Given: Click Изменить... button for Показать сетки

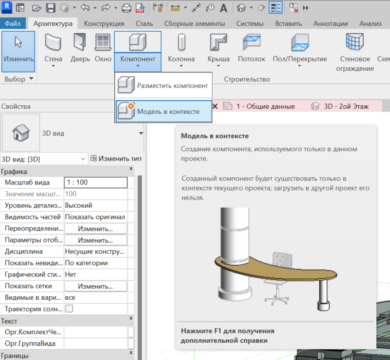Looking at the screenshot, I should click(x=95, y=286).
